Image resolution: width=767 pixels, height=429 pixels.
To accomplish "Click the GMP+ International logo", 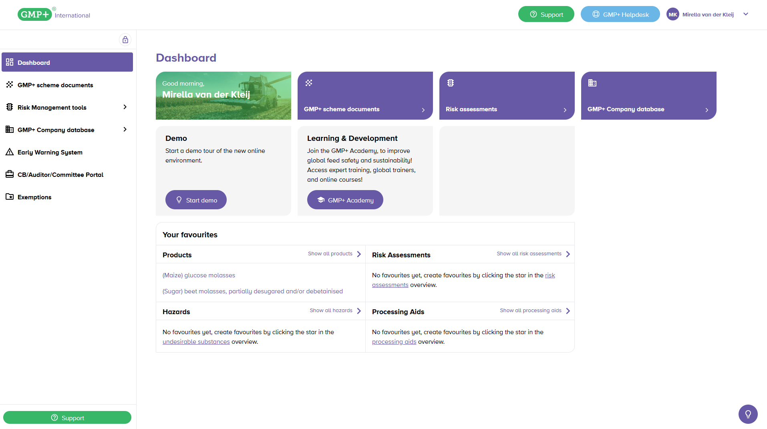I will point(54,14).
